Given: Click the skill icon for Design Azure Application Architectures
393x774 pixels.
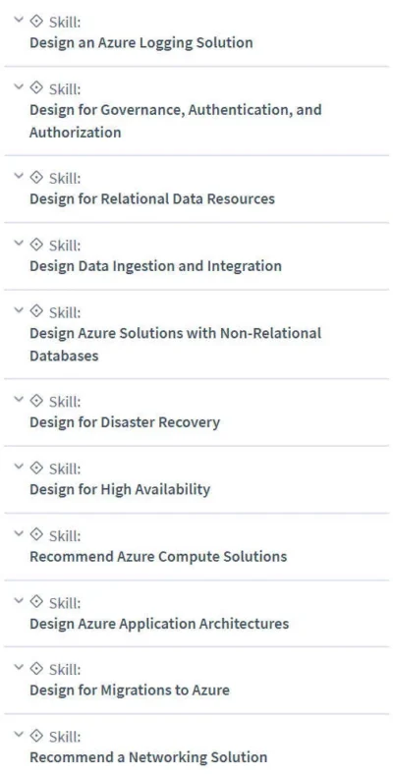Looking at the screenshot, I should coord(36,602).
